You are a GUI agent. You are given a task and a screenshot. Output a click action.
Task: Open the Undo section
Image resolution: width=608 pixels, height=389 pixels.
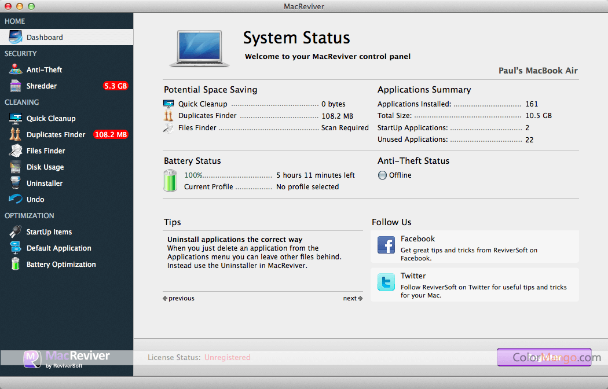pyautogui.click(x=67, y=200)
